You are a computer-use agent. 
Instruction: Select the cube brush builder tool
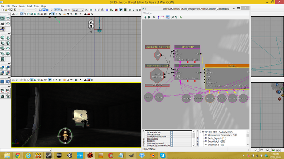(3, 38)
